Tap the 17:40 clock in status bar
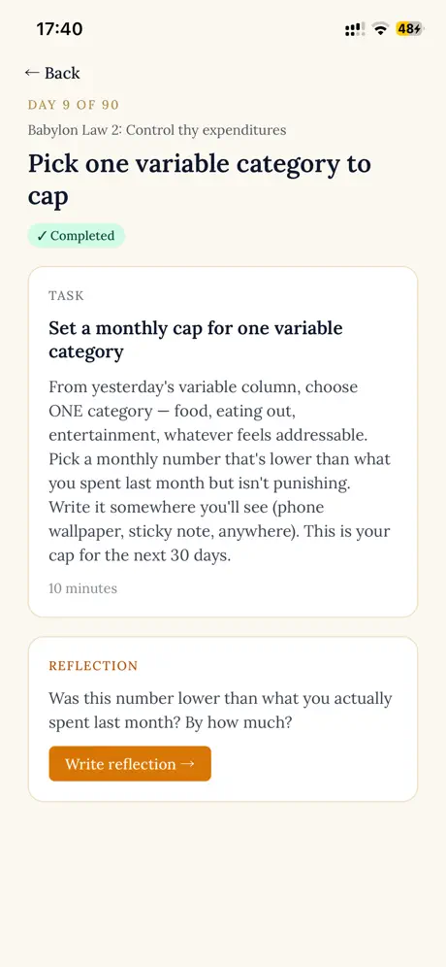Screen dimensions: 446x967 tap(59, 28)
